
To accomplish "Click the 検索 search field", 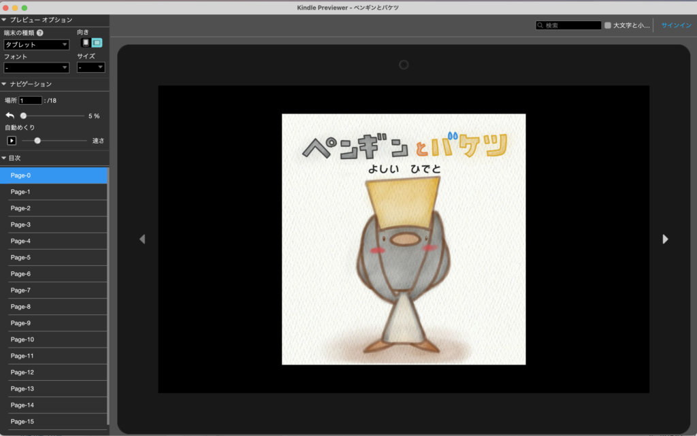I will pyautogui.click(x=568, y=25).
